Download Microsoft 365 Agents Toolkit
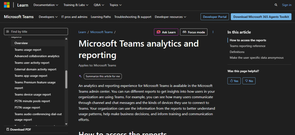Screen dimensions: 295x135 261,17
